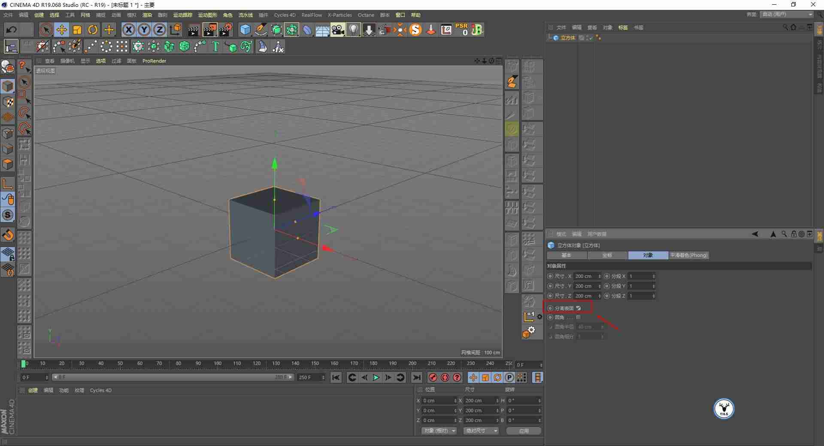
Task: Click the coordinate system icon beside Z
Action: 176,30
